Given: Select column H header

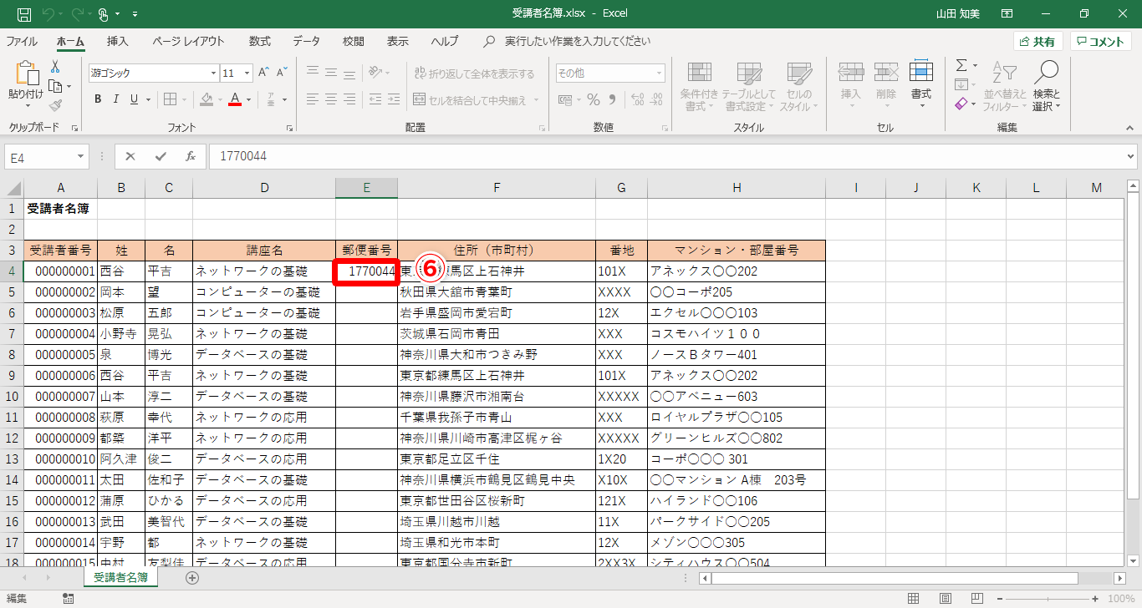Looking at the screenshot, I should point(737,188).
